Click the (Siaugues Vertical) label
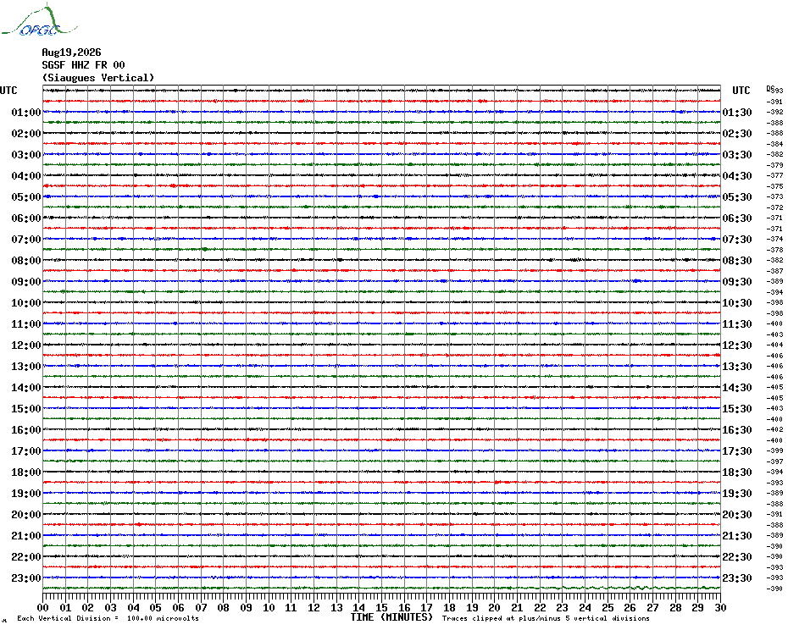 [x=98, y=78]
